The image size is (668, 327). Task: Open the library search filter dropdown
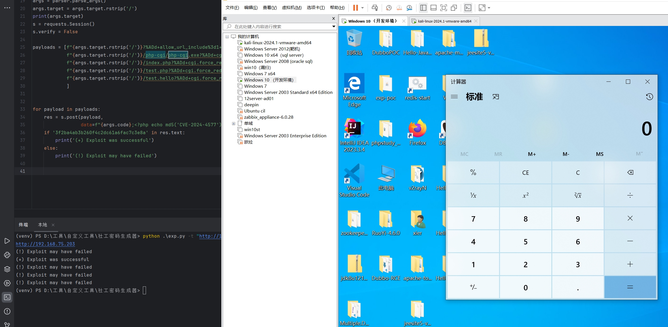pyautogui.click(x=334, y=26)
